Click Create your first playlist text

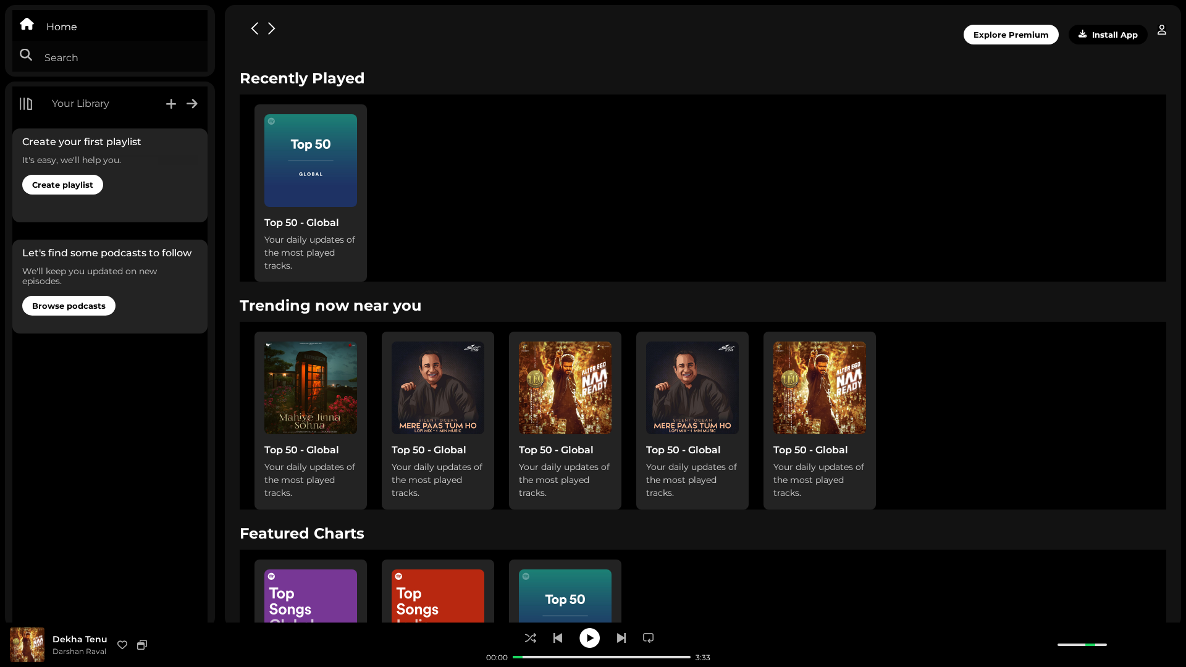pos(82,142)
